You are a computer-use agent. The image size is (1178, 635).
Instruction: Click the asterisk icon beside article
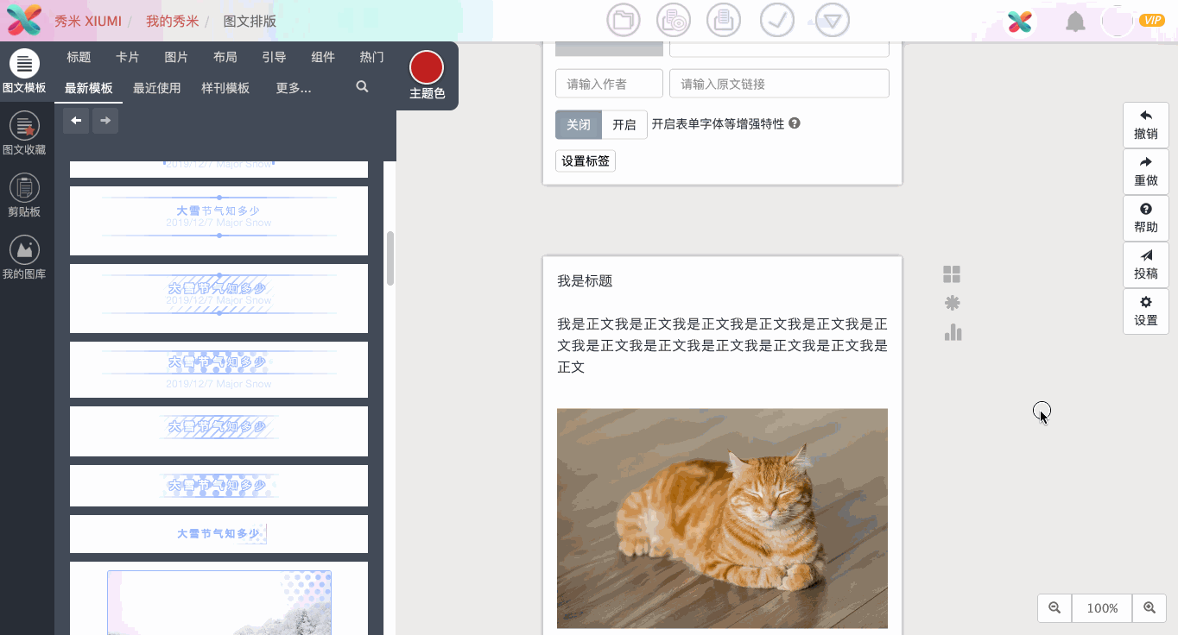click(953, 303)
